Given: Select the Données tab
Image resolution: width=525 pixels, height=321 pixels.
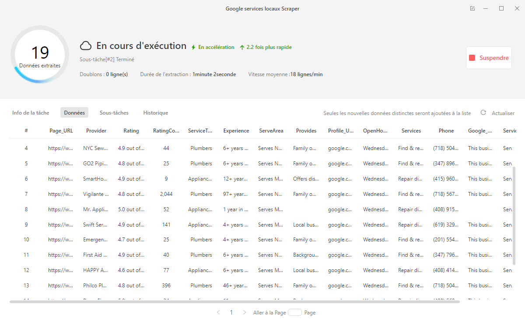Looking at the screenshot, I should tap(74, 112).
